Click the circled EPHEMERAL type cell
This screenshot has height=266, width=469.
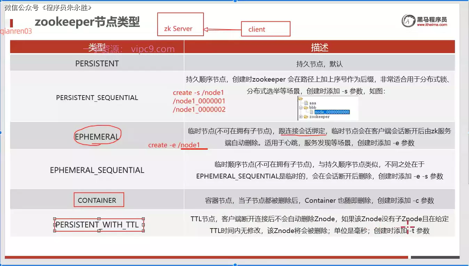97,136
